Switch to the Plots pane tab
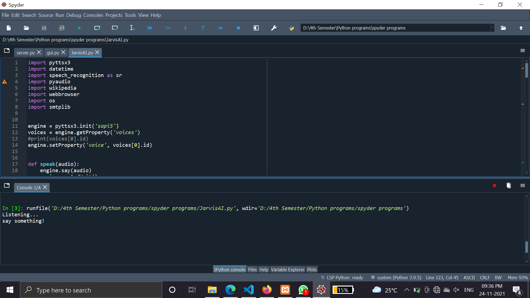The image size is (530, 298). [x=312, y=270]
